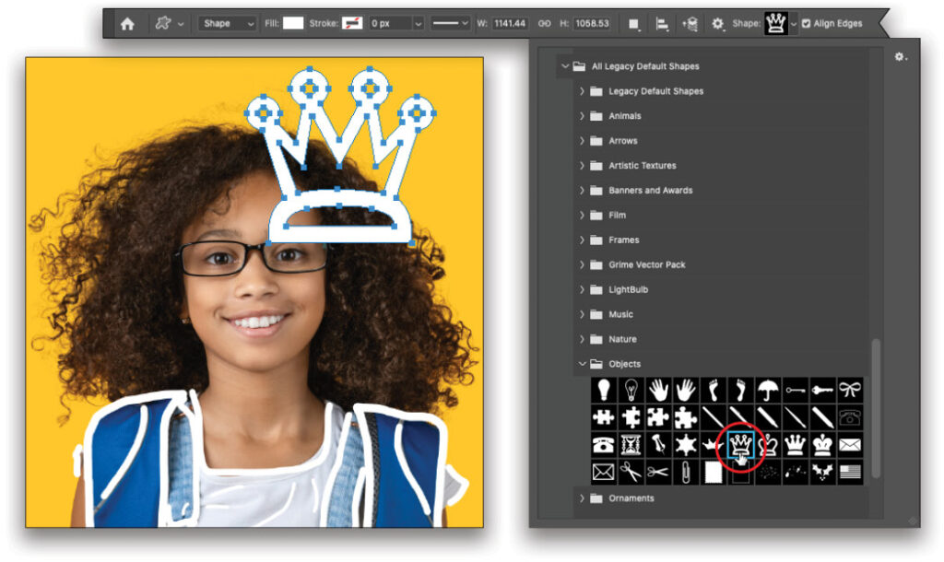Pick the six-pointed sheriff star shape
Viewport: 944px width, 562px height.
coord(686,445)
